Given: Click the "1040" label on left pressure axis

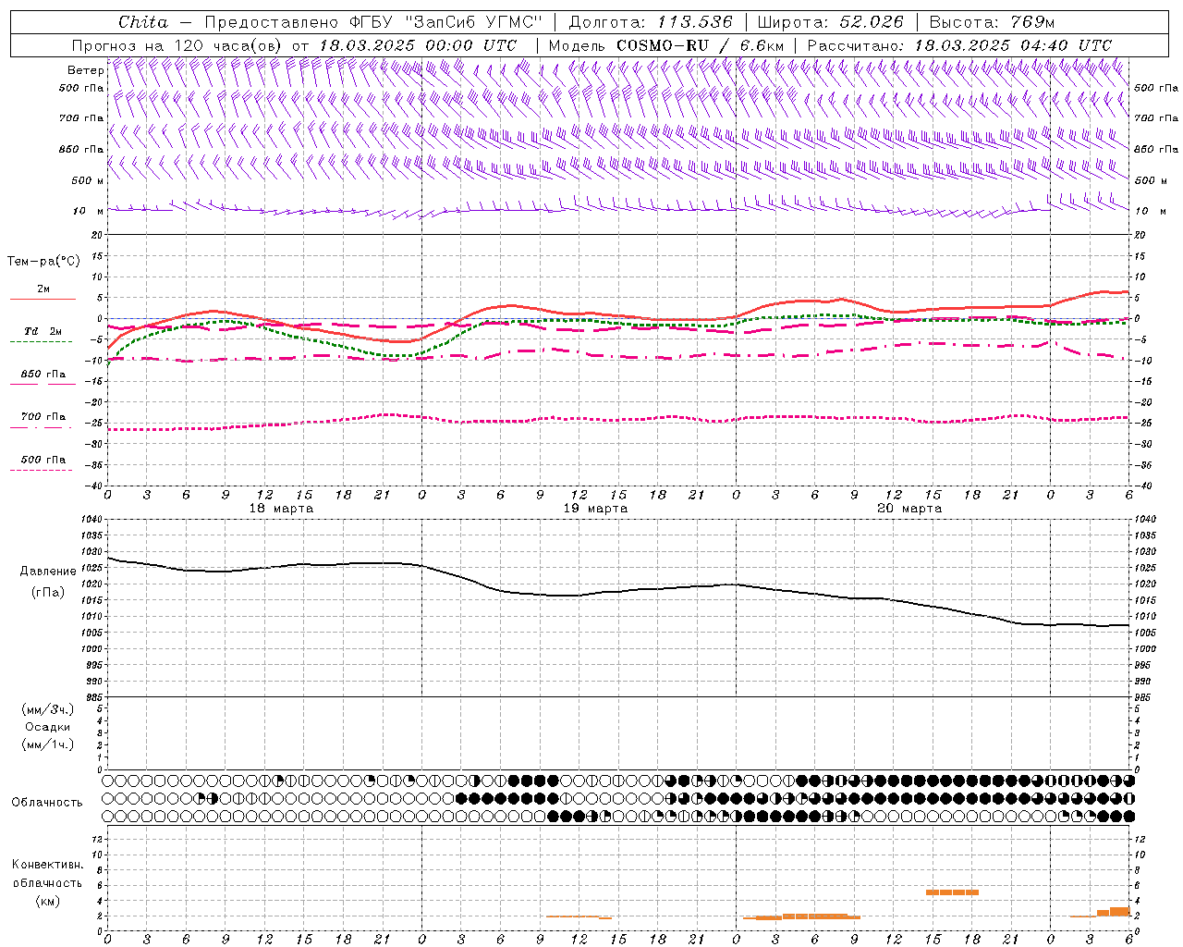Looking at the screenshot, I should [91, 519].
